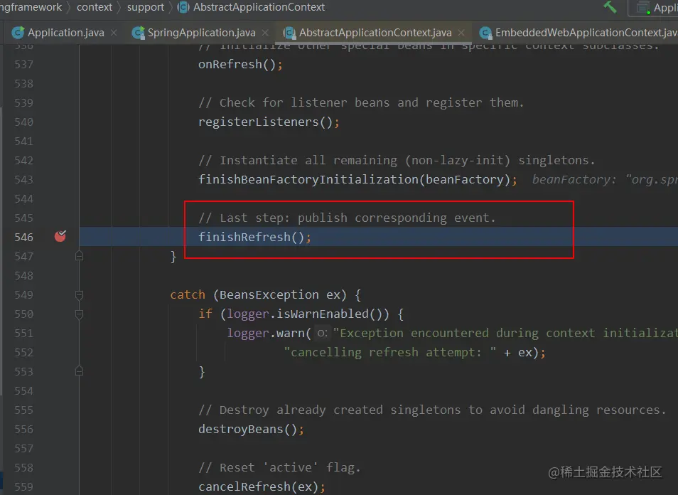Image resolution: width=678 pixels, height=495 pixels.
Task: Click the green hammer build icon
Action: click(x=610, y=7)
